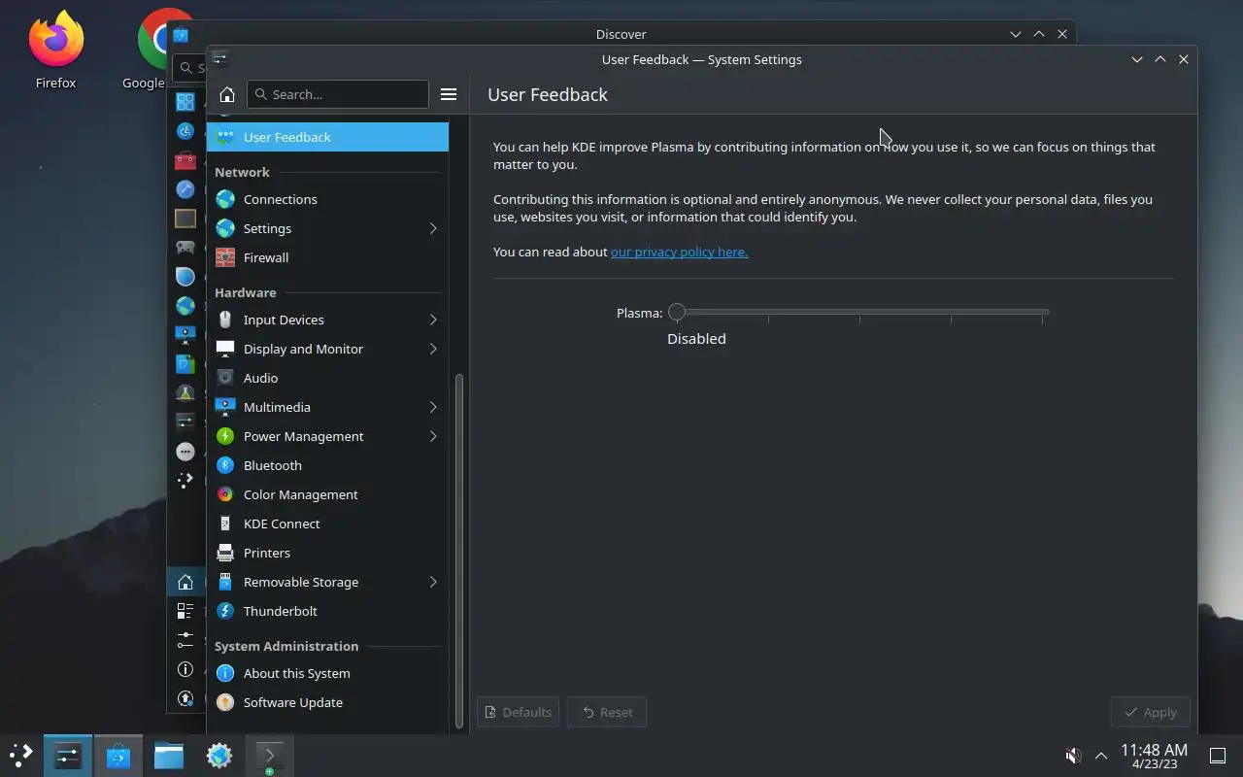Click the Defaults button
Screen dimensions: 1243x777
pyautogui.click(x=518, y=712)
